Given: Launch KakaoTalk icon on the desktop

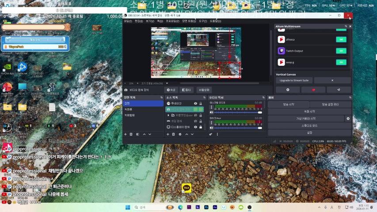Looking at the screenshot, I should 187,188.
